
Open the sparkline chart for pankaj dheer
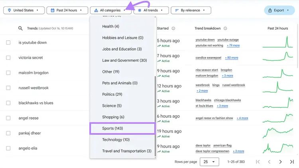click(x=278, y=132)
